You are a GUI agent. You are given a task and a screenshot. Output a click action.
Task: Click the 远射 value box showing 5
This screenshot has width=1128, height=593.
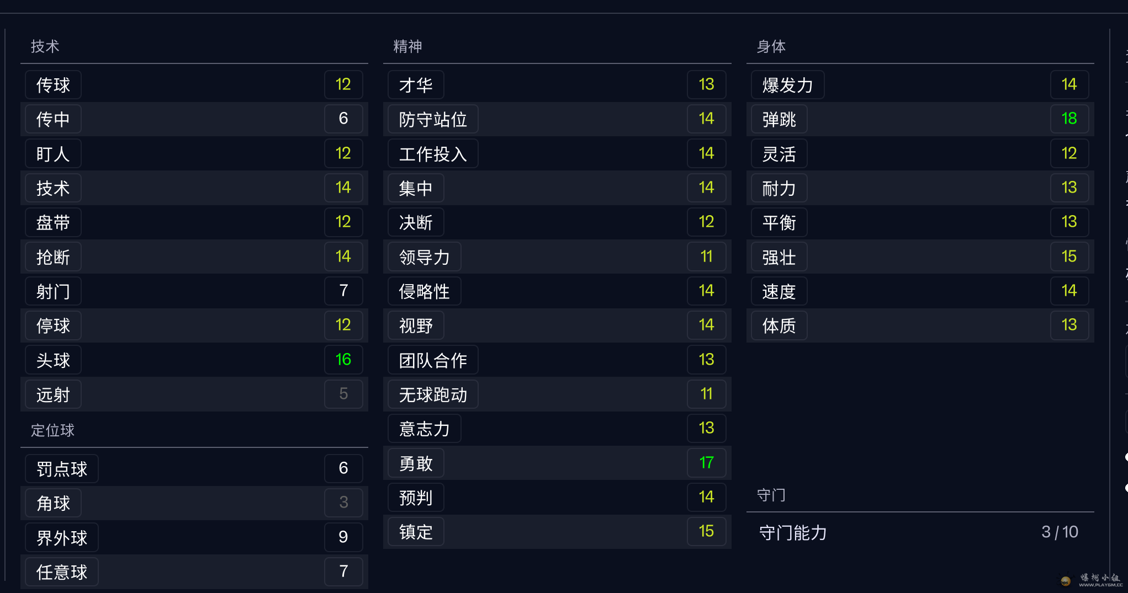point(343,394)
